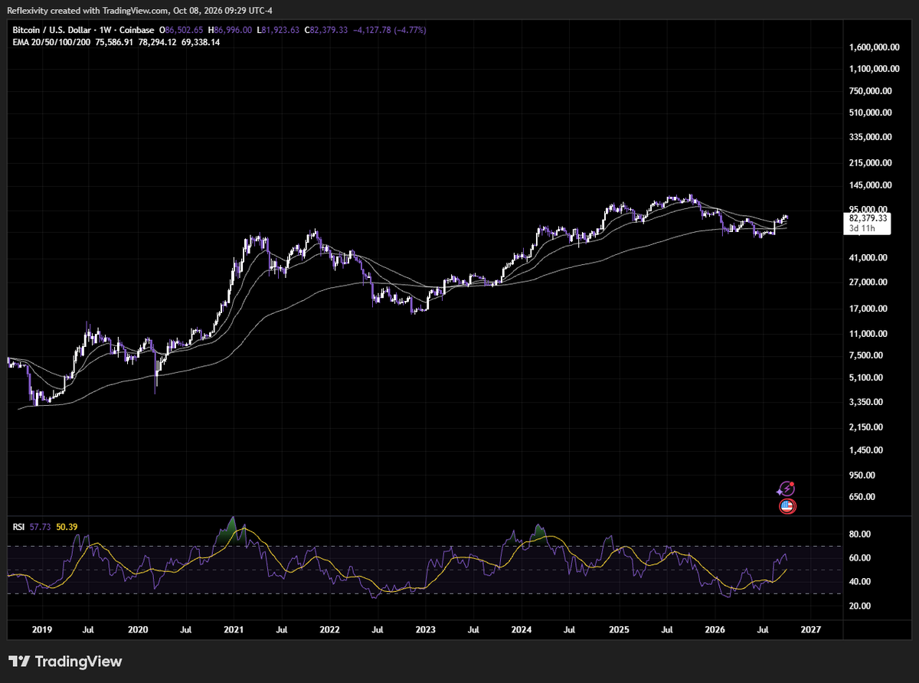Click the US flag economic event icon
The image size is (919, 683).
pos(787,505)
